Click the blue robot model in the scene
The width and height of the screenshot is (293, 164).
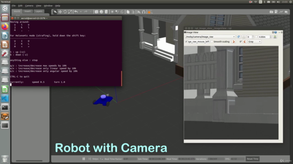pyautogui.click(x=103, y=100)
